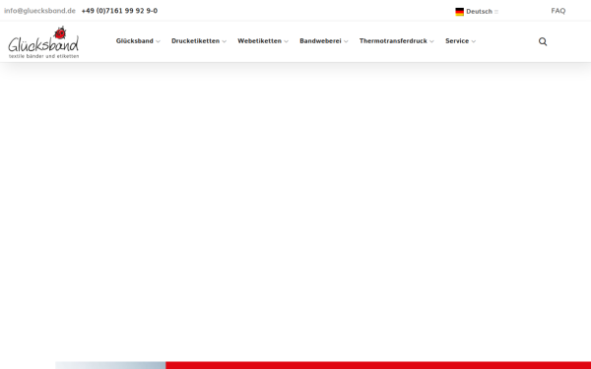
Task: Open the Deutsch language dropdown
Action: pyautogui.click(x=477, y=12)
